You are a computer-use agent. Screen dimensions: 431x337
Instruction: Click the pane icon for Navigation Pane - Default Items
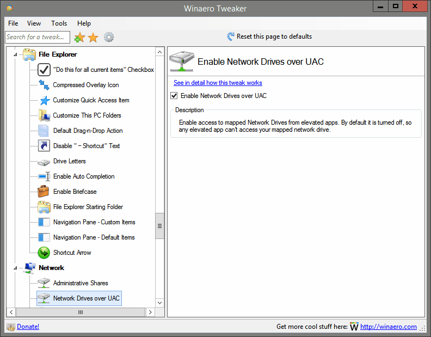pos(44,237)
